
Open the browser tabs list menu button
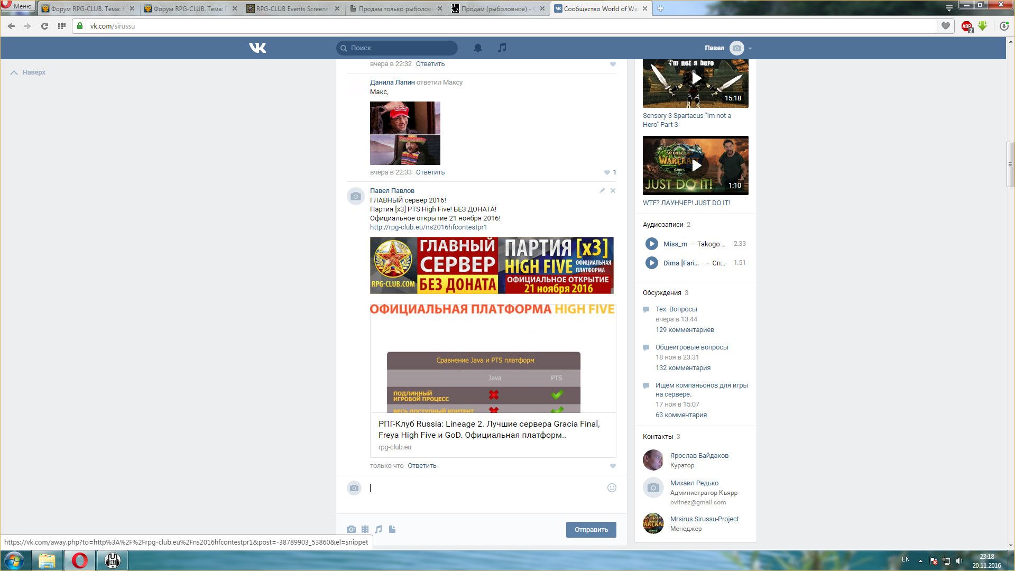pos(949,8)
